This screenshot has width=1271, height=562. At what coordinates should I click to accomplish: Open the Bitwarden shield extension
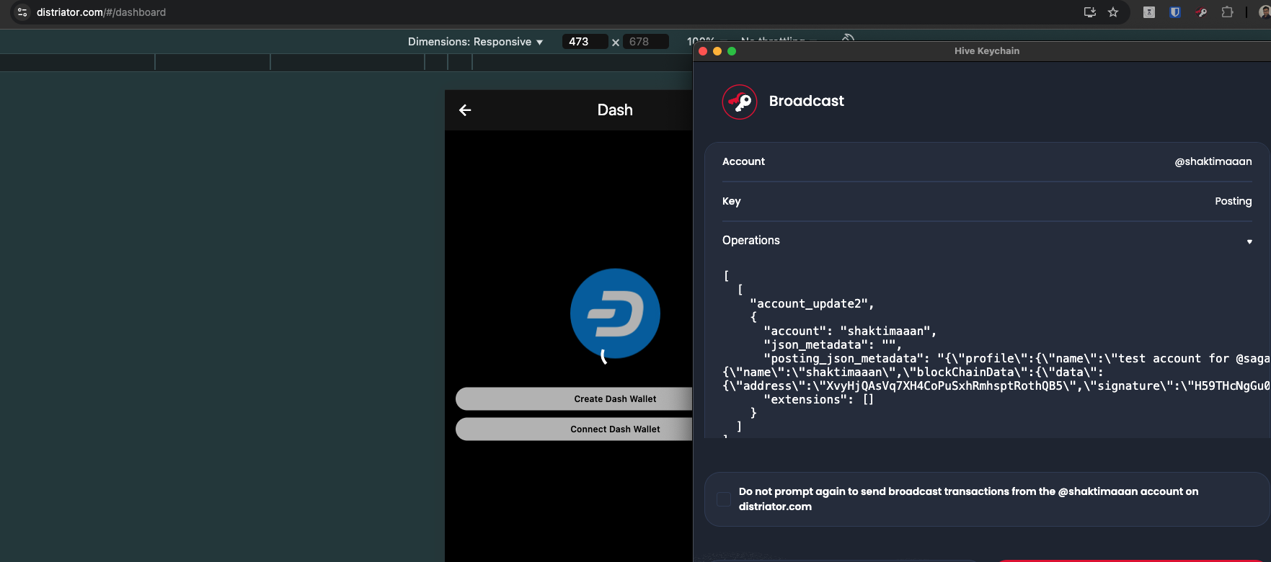coord(1175,12)
